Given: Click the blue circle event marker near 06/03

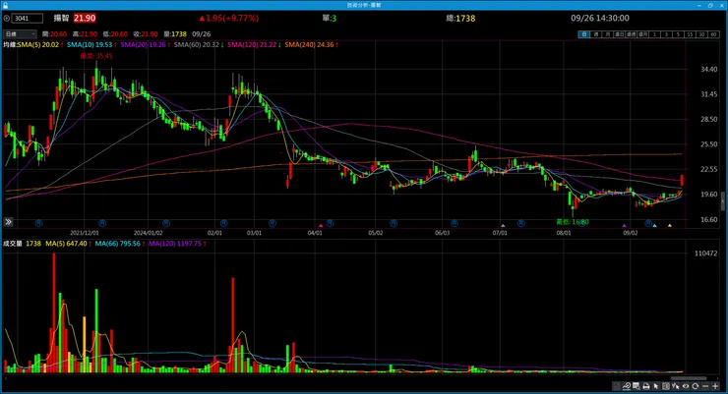Looking at the screenshot, I should tap(455, 223).
